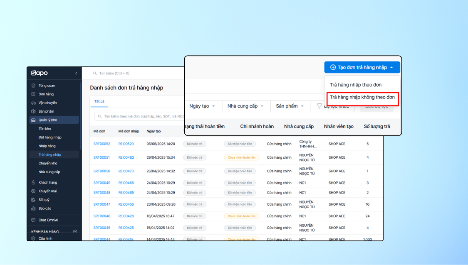The height and width of the screenshot is (265, 468).
Task: Open return order SRT00050
Action: pos(102,172)
